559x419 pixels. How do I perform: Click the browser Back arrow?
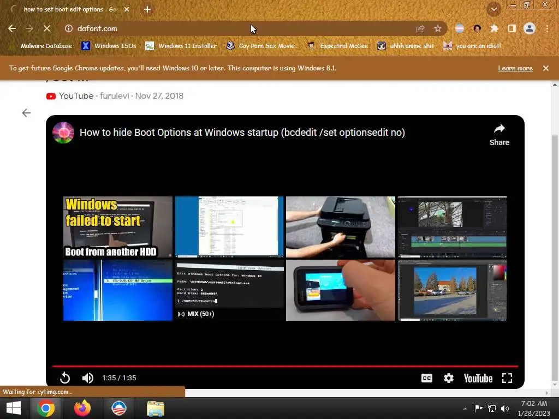tap(12, 28)
